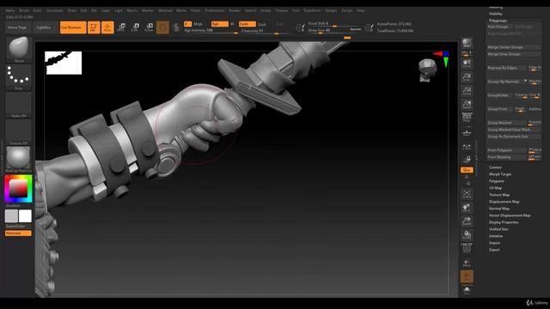The image size is (550, 309).
Task: Toggle Transp transparency mode
Action: pos(467,263)
